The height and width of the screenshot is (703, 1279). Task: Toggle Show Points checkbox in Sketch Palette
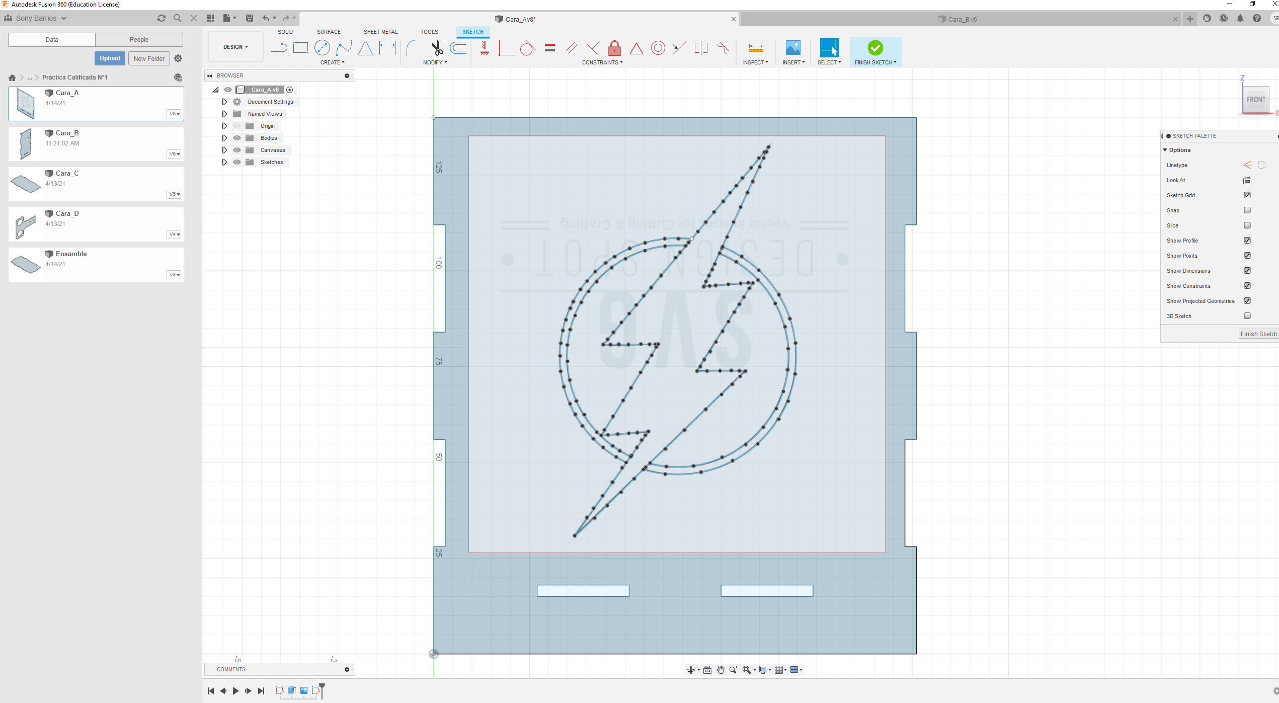[x=1247, y=256]
